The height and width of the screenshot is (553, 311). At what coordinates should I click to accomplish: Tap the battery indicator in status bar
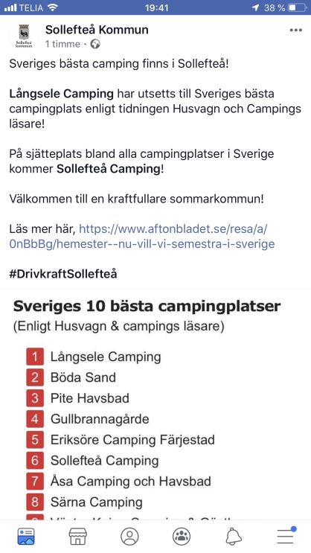click(297, 7)
